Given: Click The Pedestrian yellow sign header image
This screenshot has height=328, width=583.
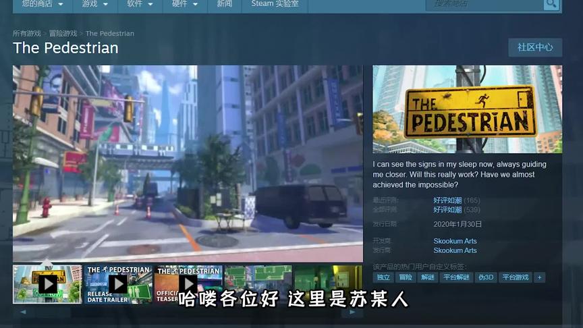Looking at the screenshot, I should click(x=468, y=109).
